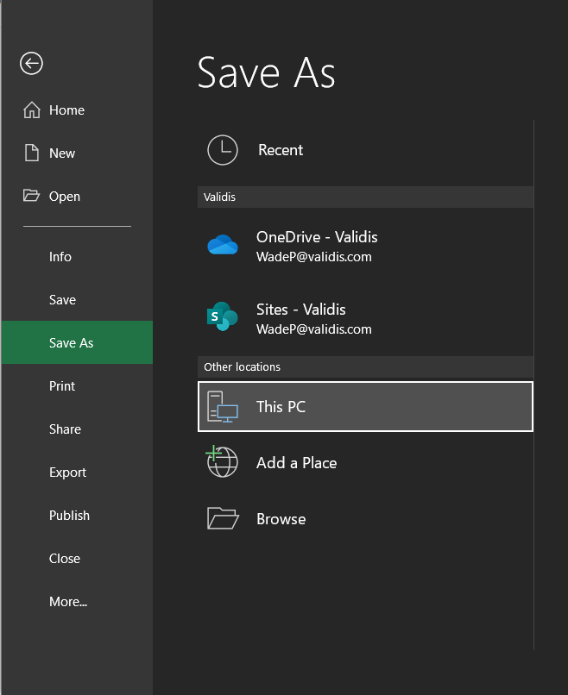Click the Save command

click(x=62, y=299)
